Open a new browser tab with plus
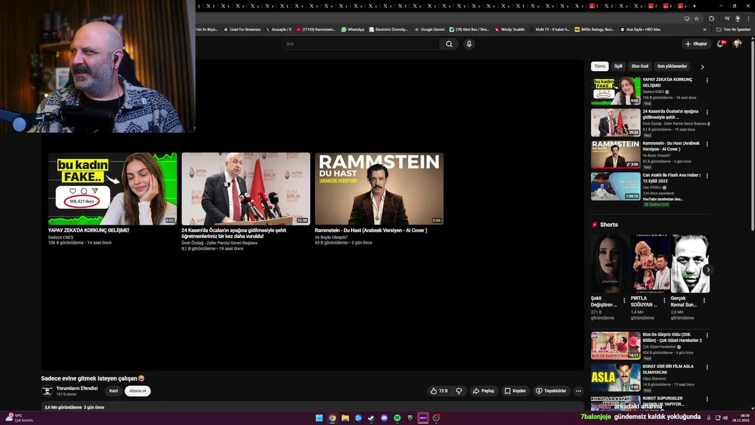Viewport: 755px width, 425px height. tap(694, 6)
